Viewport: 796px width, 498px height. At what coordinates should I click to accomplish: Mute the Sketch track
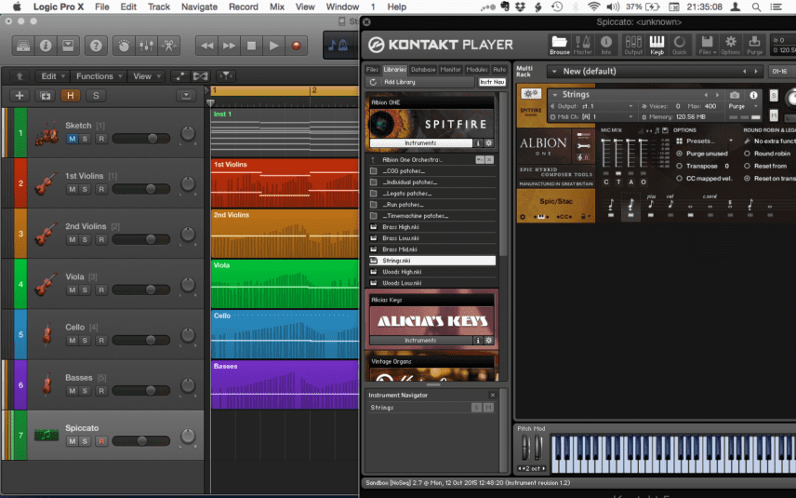[x=73, y=139]
